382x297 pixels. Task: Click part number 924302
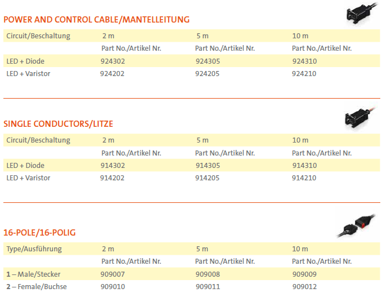tap(112, 61)
